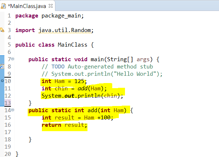Image resolution: width=219 pixels, height=157 pixels.
Task: Click line number 17 in gutter
Action: pyautogui.click(x=8, y=132)
